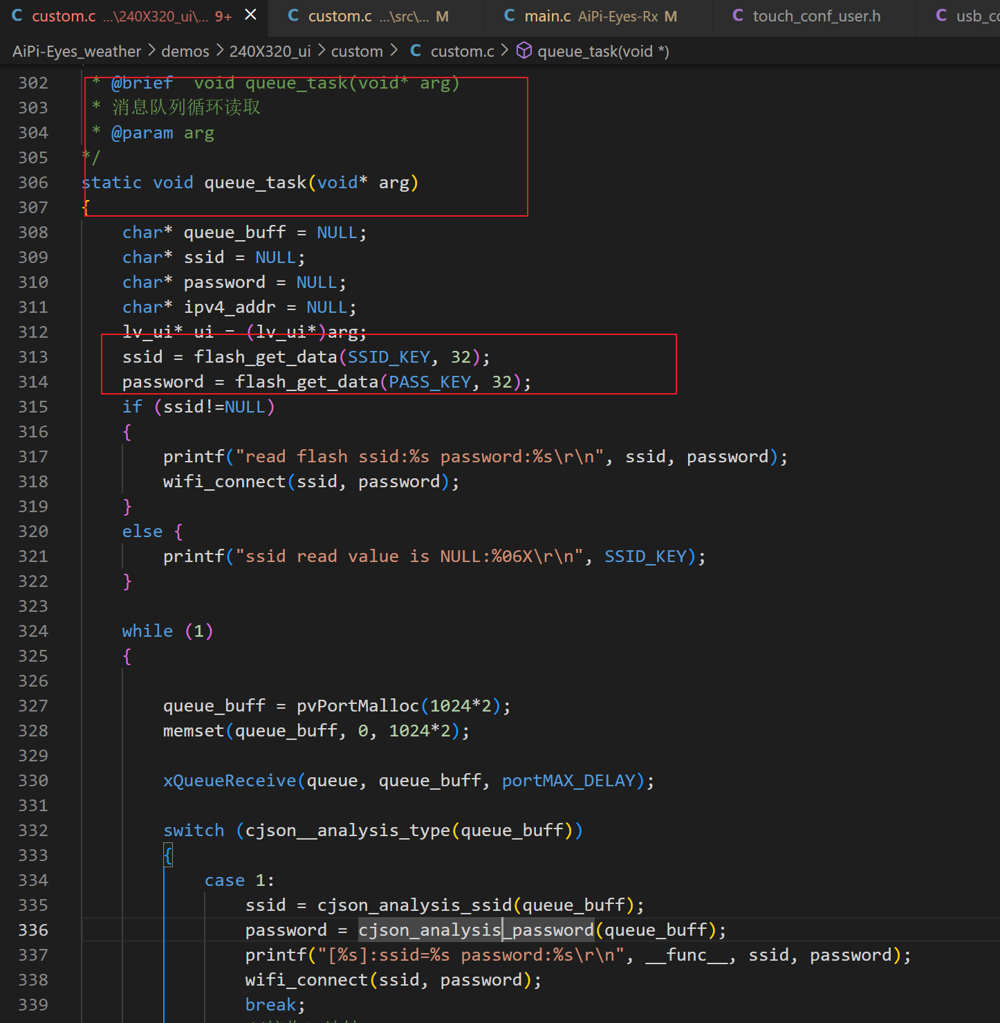Open queue_task(void *) symbol breadcrumb
Image resolution: width=1000 pixels, height=1023 pixels.
pyautogui.click(x=603, y=51)
